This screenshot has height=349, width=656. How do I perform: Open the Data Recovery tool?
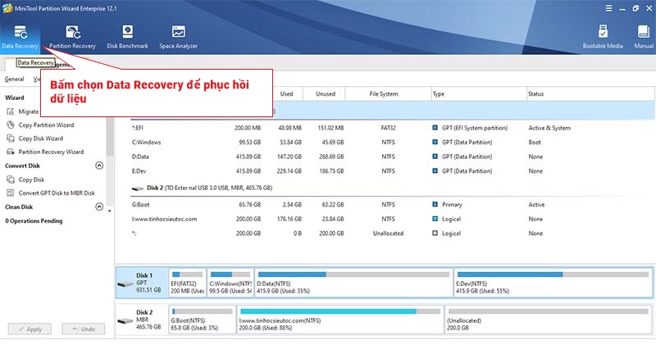click(x=20, y=37)
